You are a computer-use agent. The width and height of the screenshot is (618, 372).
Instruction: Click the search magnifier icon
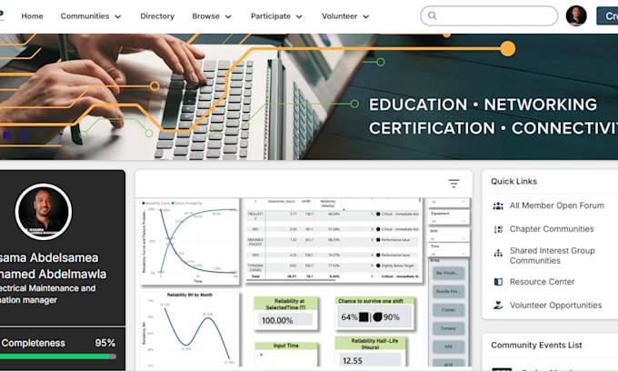433,15
